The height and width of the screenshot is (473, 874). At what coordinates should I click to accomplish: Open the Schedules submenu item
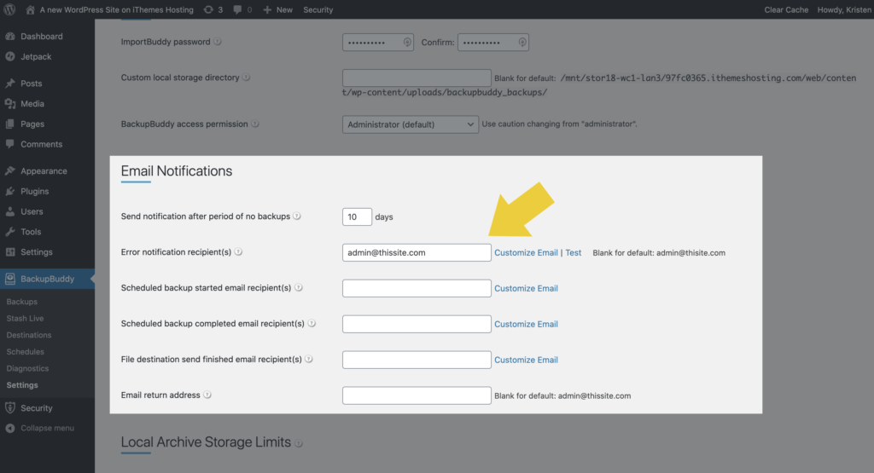tap(25, 352)
